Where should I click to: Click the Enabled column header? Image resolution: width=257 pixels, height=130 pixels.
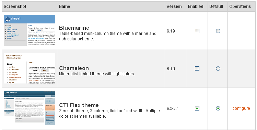[x=196, y=6]
